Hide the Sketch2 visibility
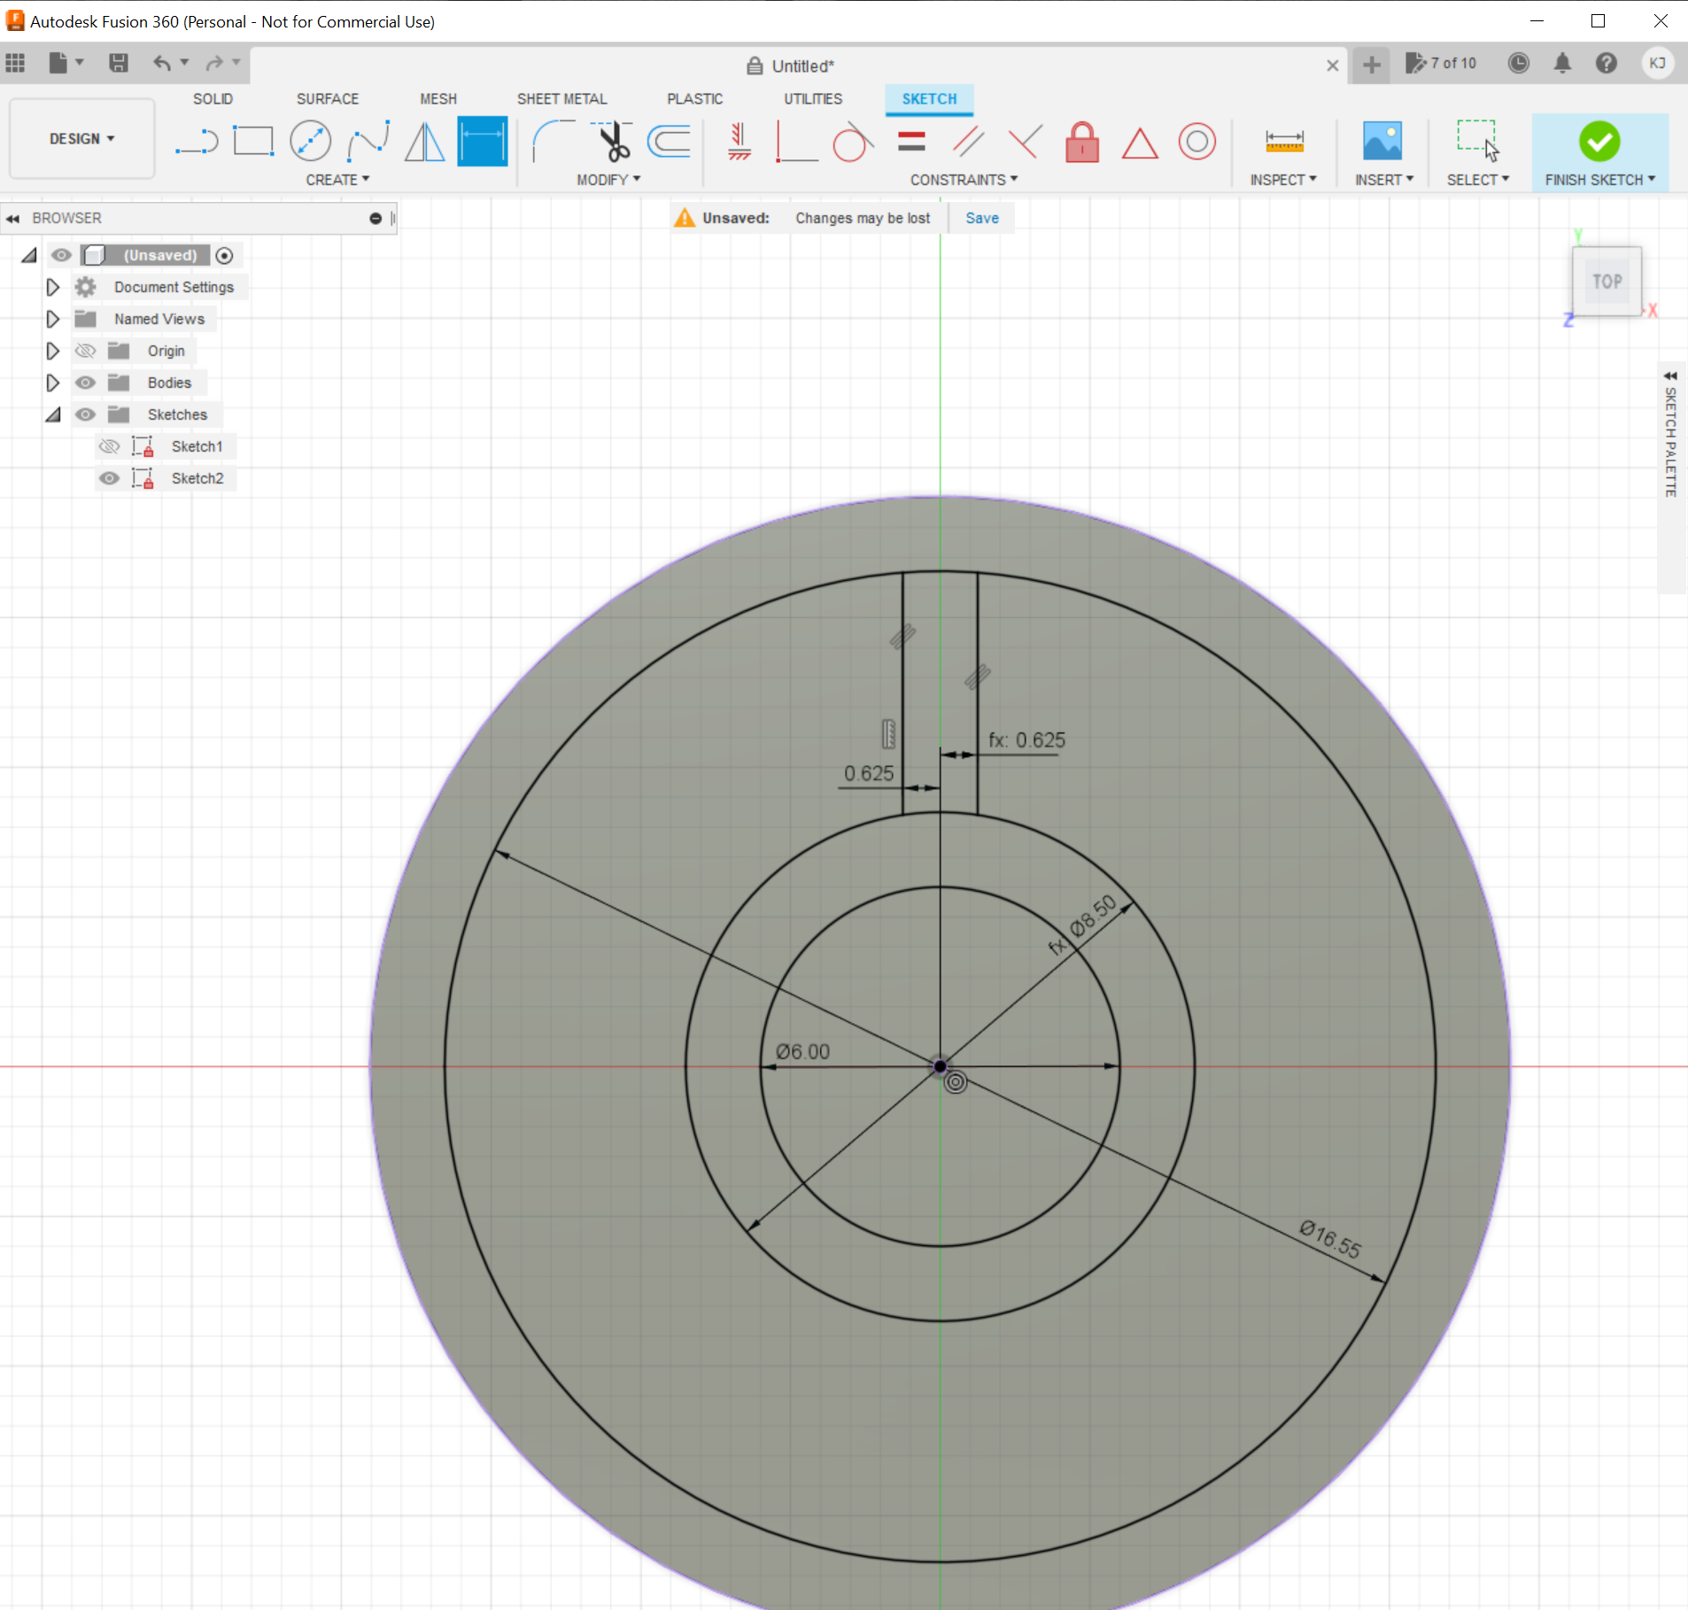The image size is (1688, 1610). coord(109,478)
